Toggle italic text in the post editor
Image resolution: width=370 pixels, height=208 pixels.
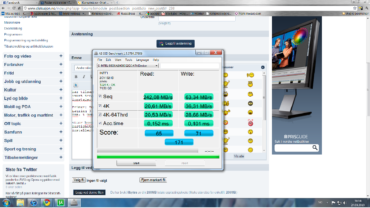pyautogui.click(x=84, y=76)
